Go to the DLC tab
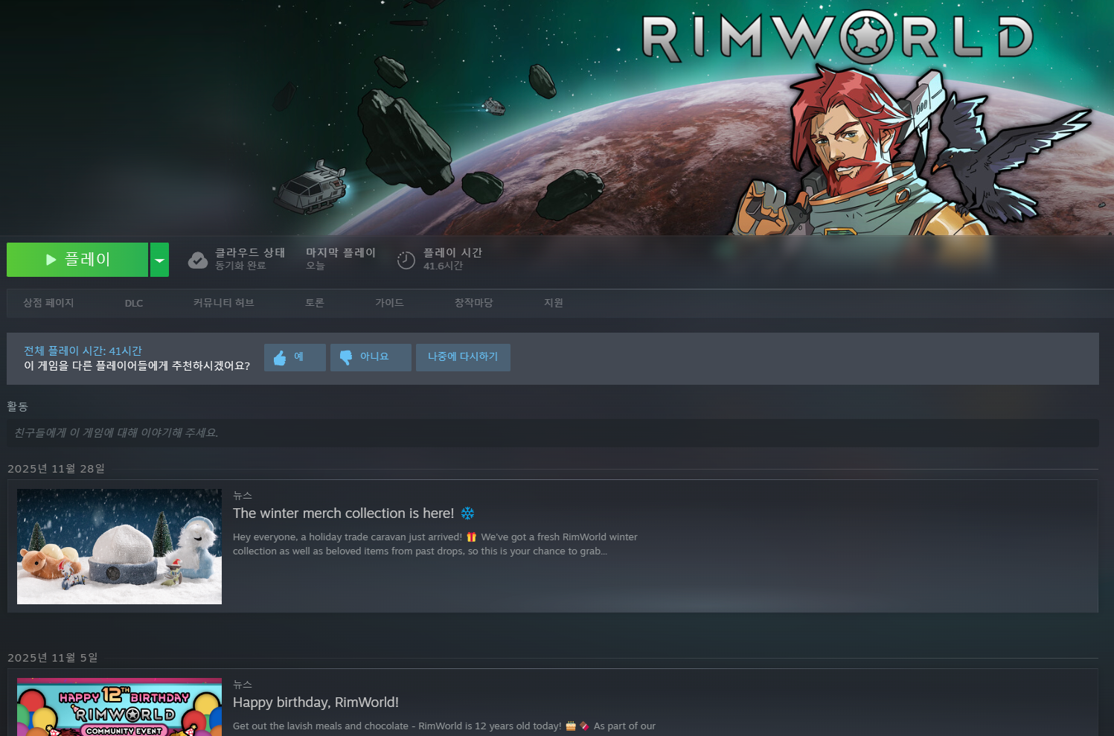The height and width of the screenshot is (736, 1114). click(x=134, y=304)
